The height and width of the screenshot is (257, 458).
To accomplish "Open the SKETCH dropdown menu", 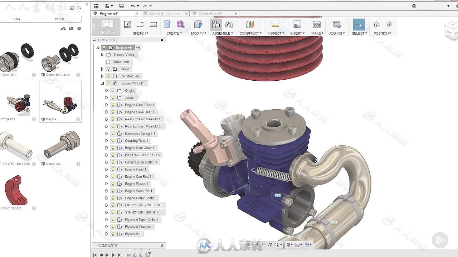I will (140, 33).
